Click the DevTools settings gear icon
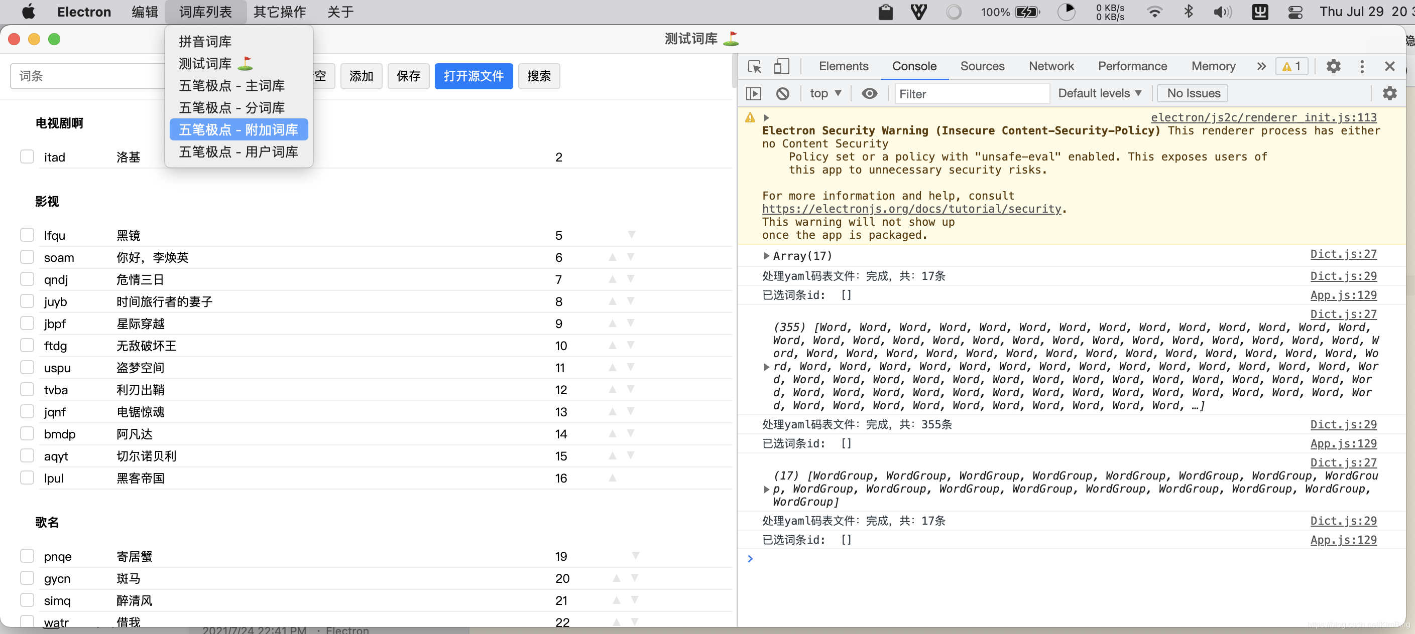The width and height of the screenshot is (1415, 634). [1334, 66]
